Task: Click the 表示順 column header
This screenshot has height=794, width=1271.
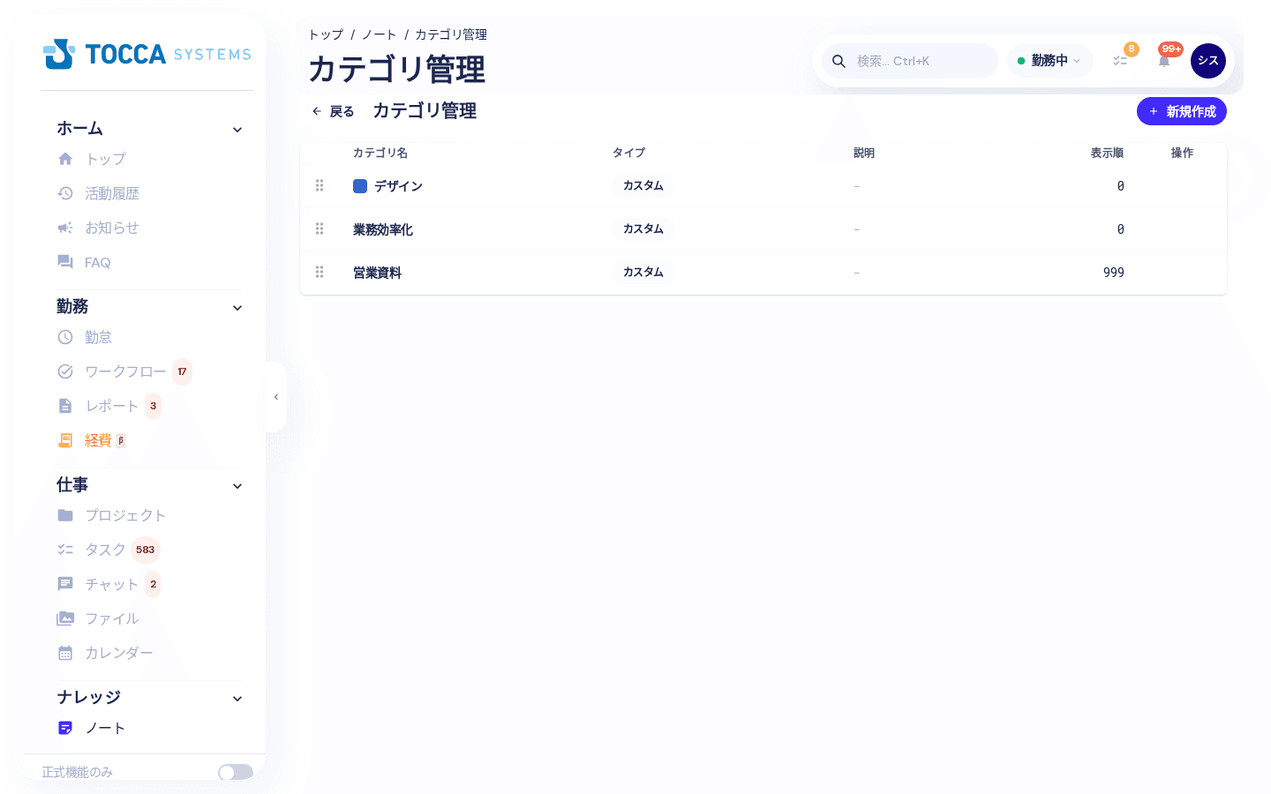Action: coord(1107,153)
